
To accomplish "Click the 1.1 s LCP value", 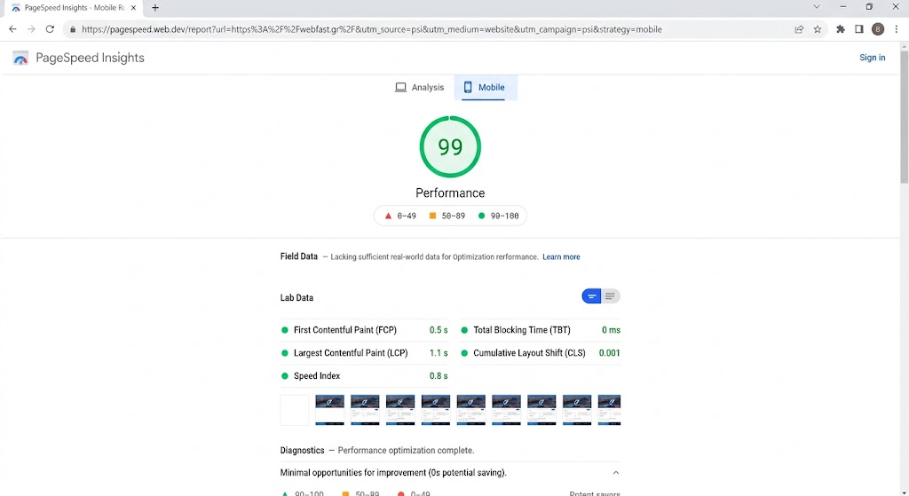I will tap(439, 353).
